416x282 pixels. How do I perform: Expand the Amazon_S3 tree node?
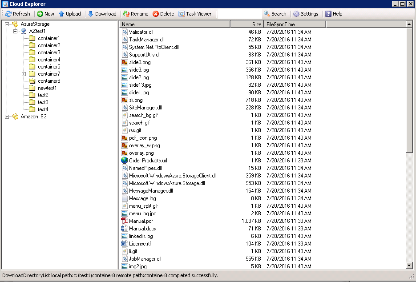coord(7,117)
